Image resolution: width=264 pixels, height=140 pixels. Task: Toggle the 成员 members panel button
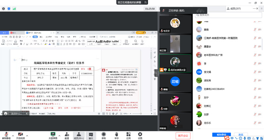79,135
